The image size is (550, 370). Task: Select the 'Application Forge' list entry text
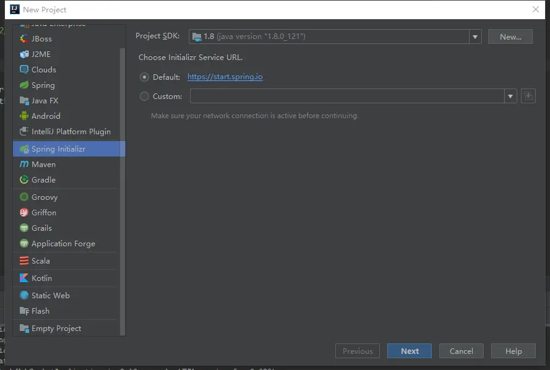coord(63,243)
